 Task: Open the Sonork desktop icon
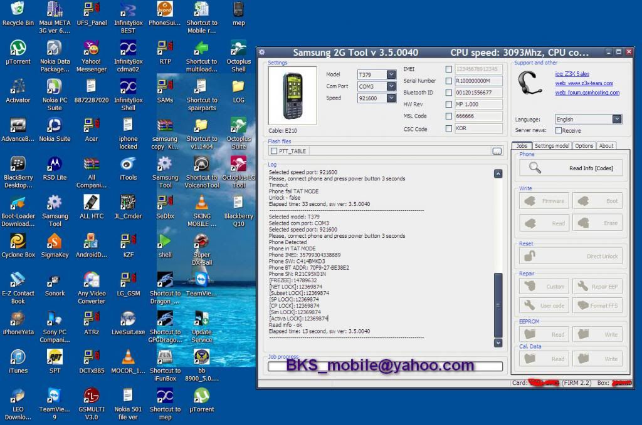tap(55, 285)
